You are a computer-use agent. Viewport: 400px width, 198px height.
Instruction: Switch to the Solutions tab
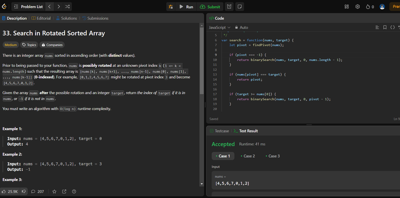[66, 18]
